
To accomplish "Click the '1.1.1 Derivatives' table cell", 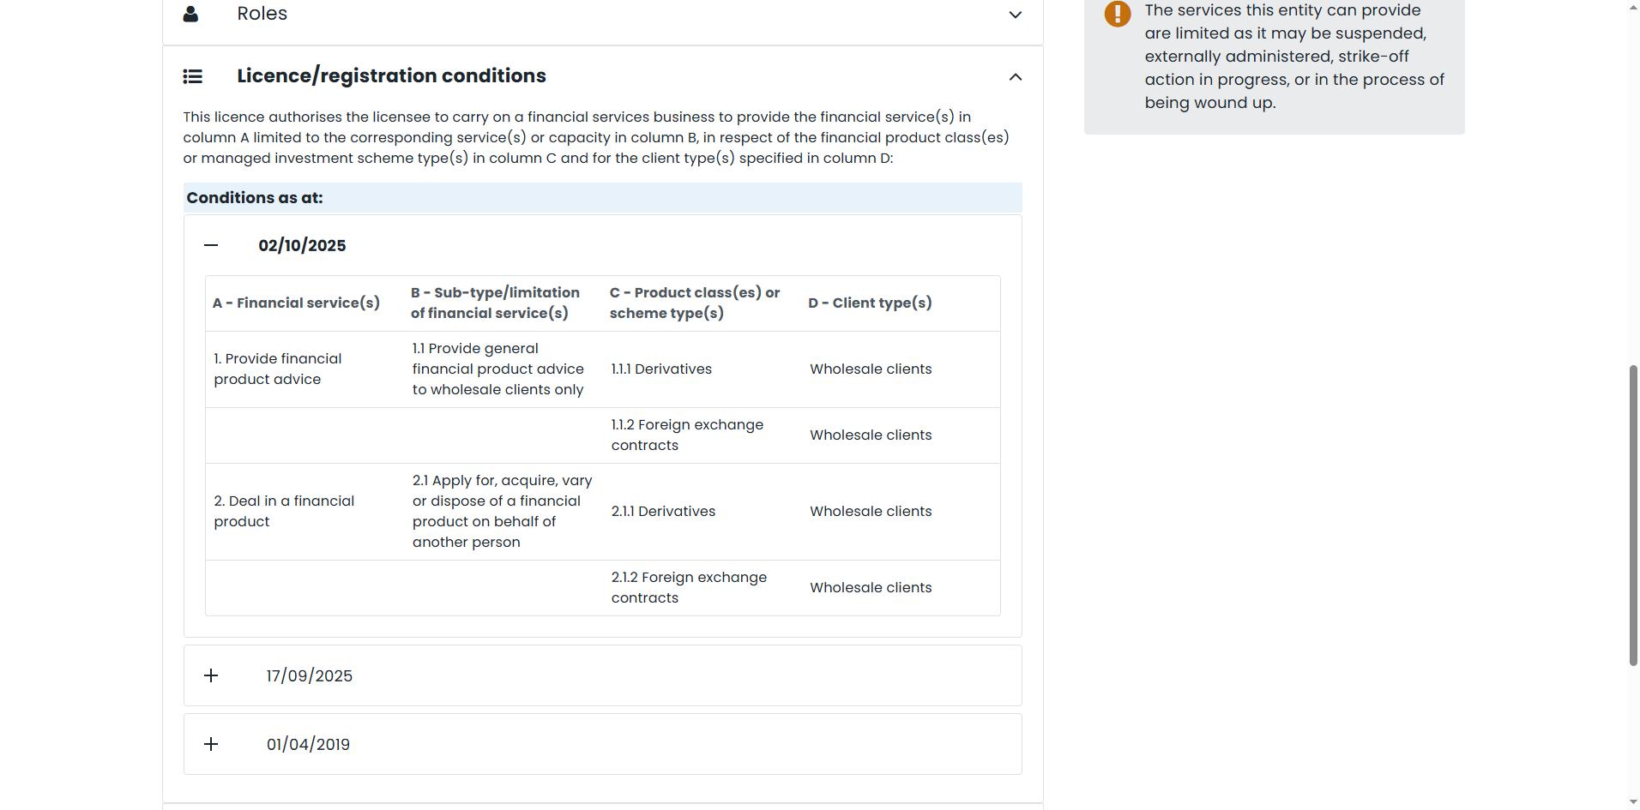I will click(661, 369).
